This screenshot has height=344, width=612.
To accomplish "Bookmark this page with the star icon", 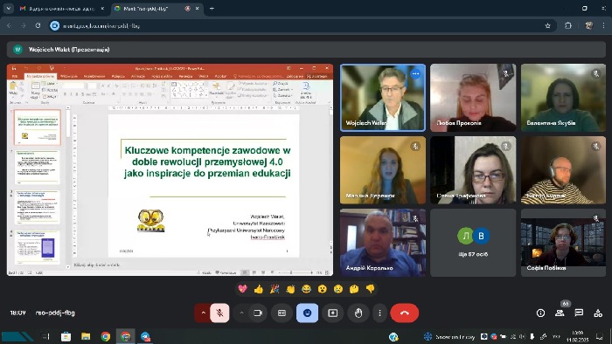I will [547, 25].
